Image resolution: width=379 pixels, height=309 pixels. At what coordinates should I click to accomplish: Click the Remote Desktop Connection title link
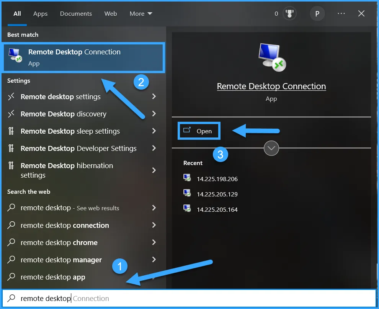[x=271, y=86]
